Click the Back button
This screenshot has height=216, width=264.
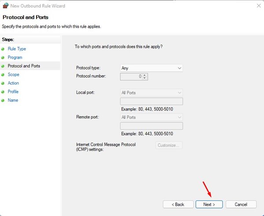click(x=178, y=205)
